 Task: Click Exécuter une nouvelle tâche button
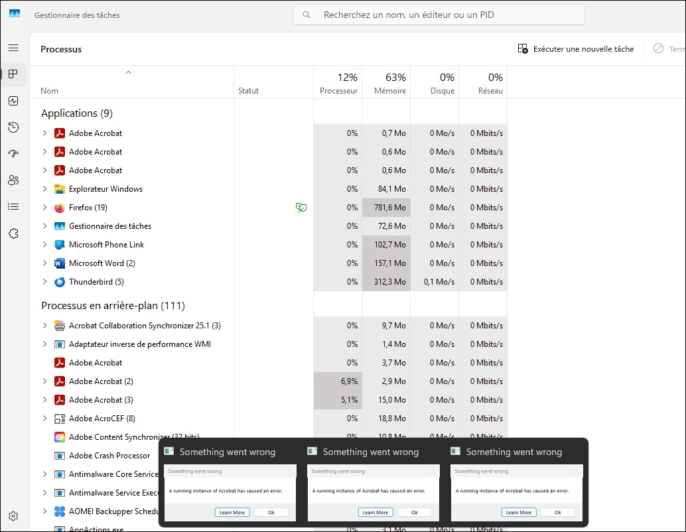[576, 49]
